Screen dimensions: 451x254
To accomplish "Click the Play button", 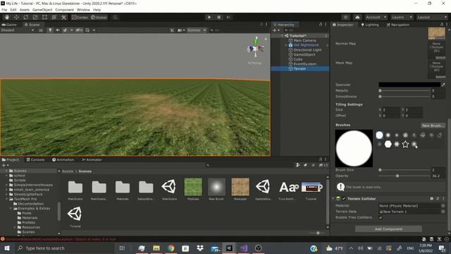I will [209, 17].
